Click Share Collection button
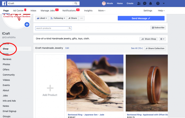This screenshot has width=185, height=118. (x=155, y=48)
